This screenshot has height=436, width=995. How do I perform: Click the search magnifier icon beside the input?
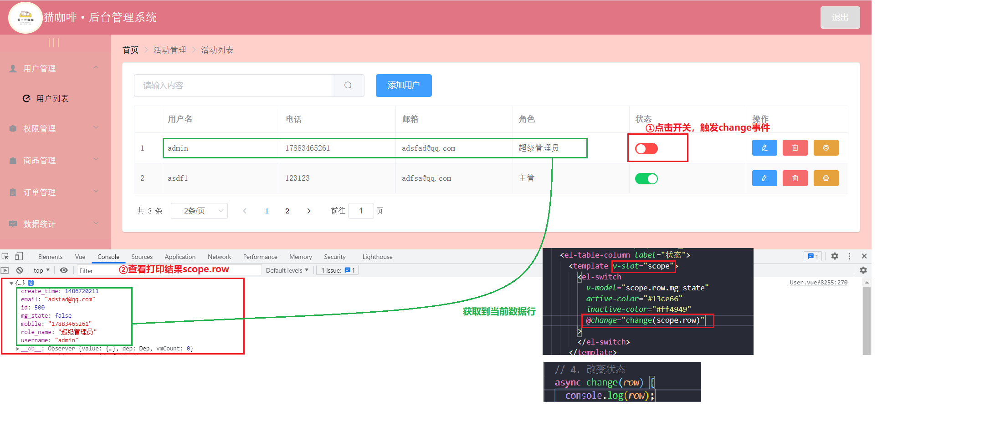pyautogui.click(x=348, y=85)
